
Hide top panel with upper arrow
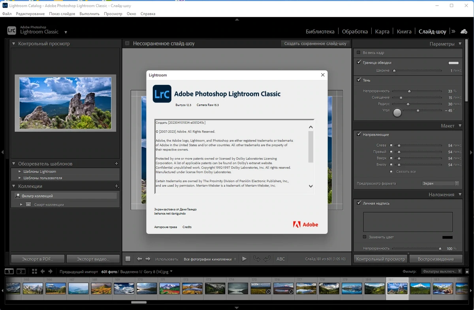237,19
